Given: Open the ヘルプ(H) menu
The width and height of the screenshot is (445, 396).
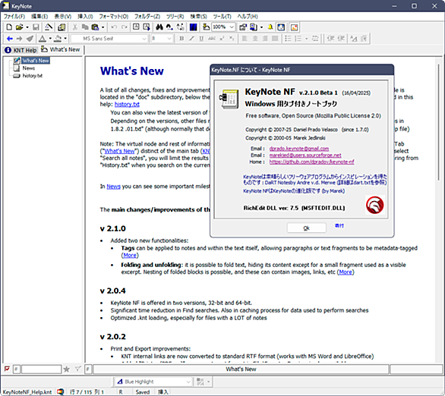Looking at the screenshot, I should click(x=248, y=17).
